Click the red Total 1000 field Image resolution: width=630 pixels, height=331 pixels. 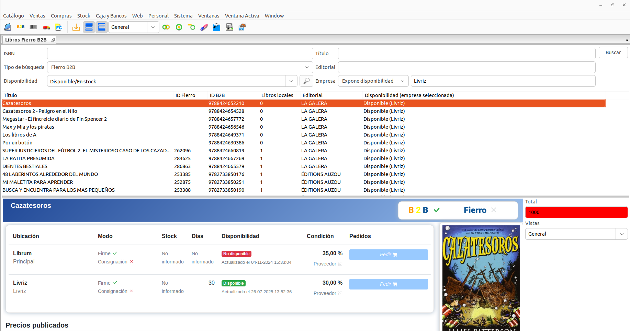576,212
